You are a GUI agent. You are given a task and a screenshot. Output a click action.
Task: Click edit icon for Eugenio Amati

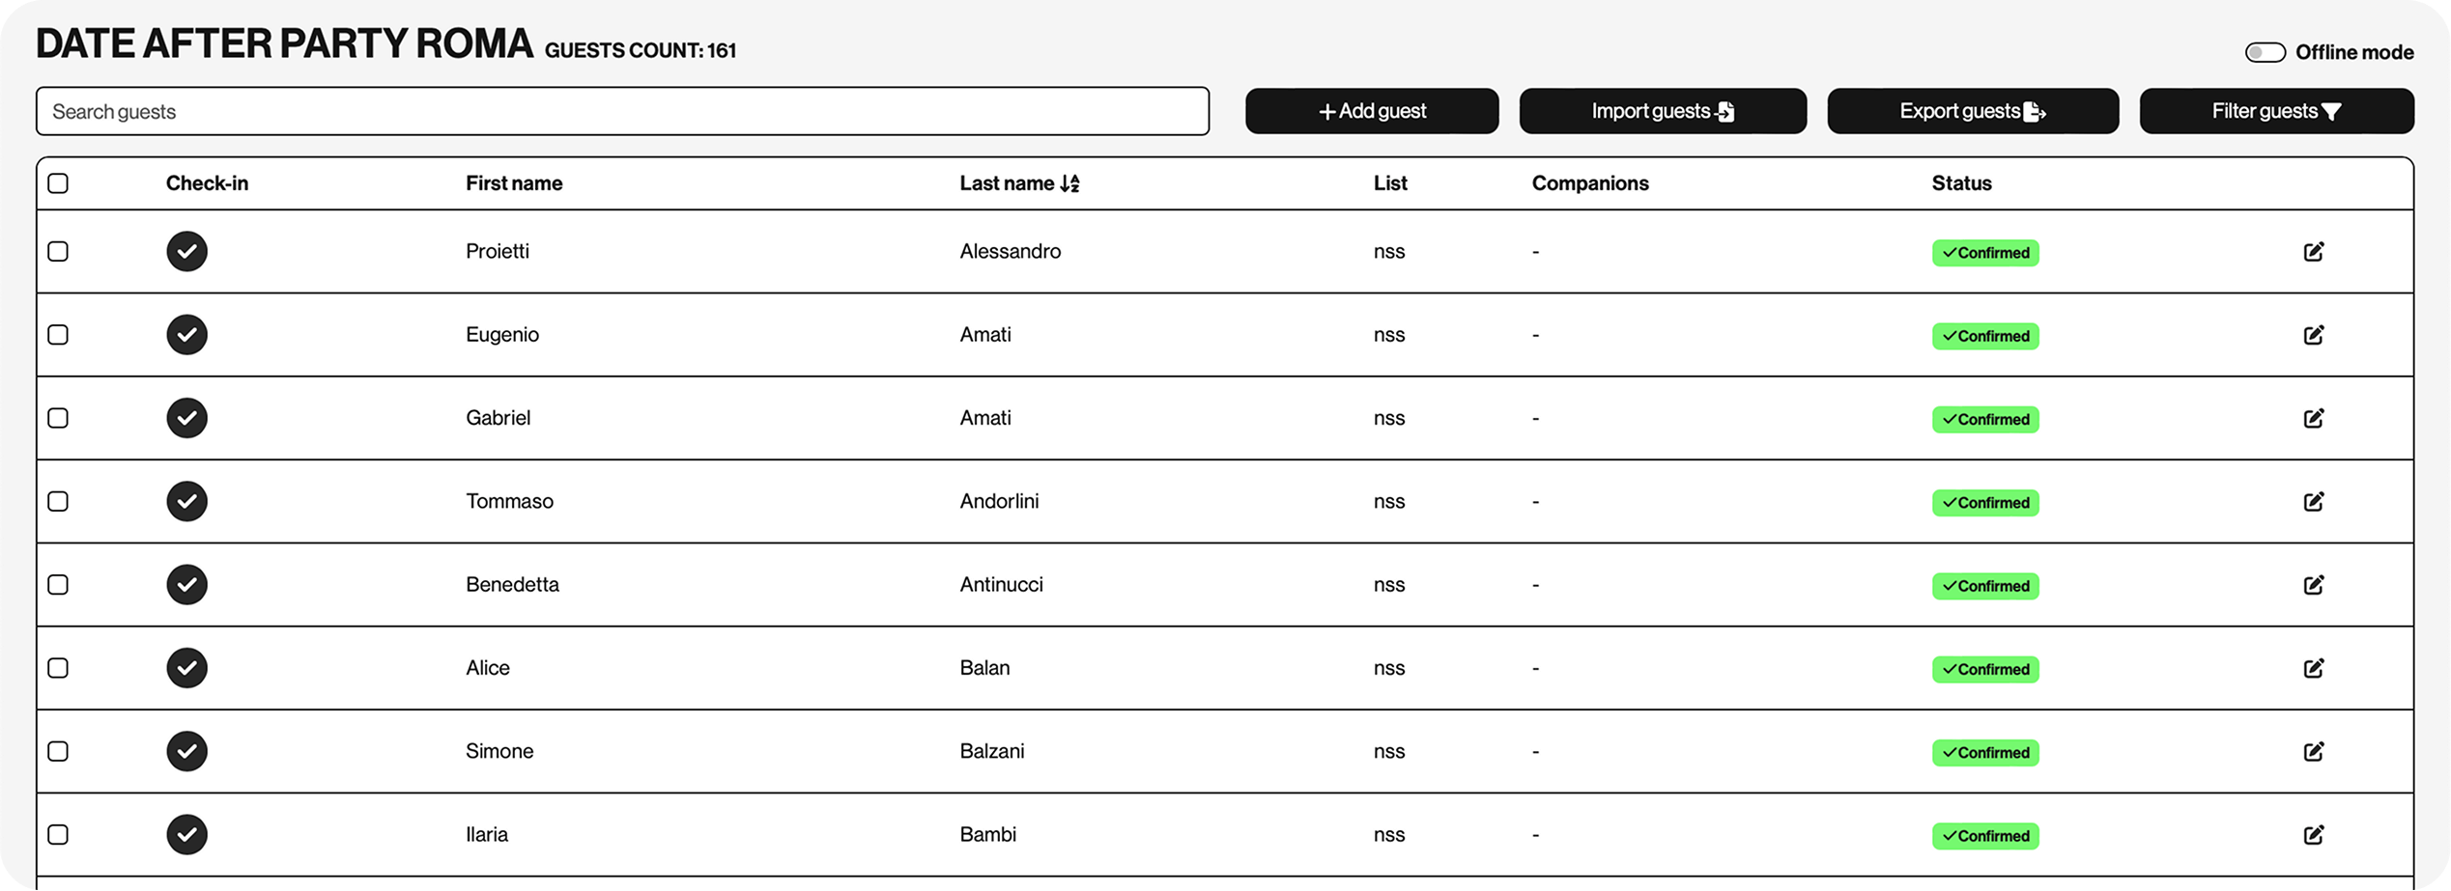coord(2313,335)
